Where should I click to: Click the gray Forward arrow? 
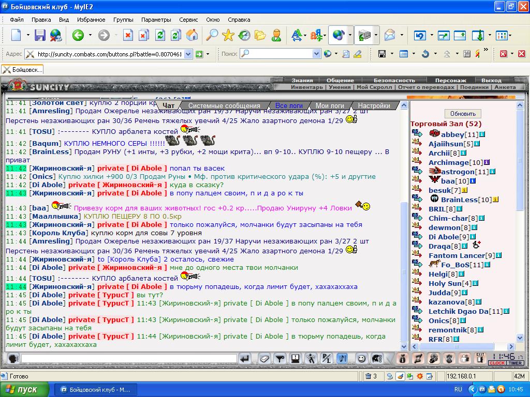(104, 35)
